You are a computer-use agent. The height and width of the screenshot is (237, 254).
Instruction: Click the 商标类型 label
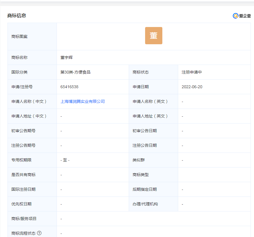(x=141, y=175)
